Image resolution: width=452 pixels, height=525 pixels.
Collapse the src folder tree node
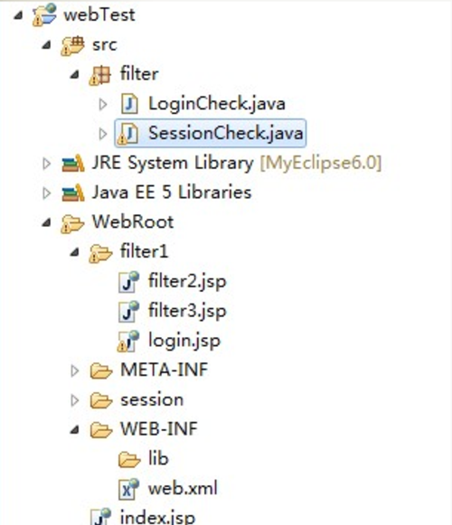pos(47,45)
